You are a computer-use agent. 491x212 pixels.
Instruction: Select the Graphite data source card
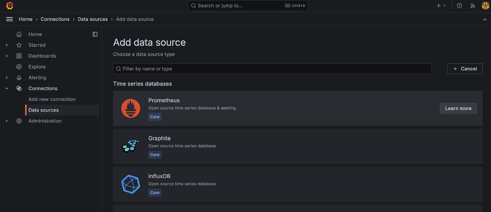click(298, 146)
